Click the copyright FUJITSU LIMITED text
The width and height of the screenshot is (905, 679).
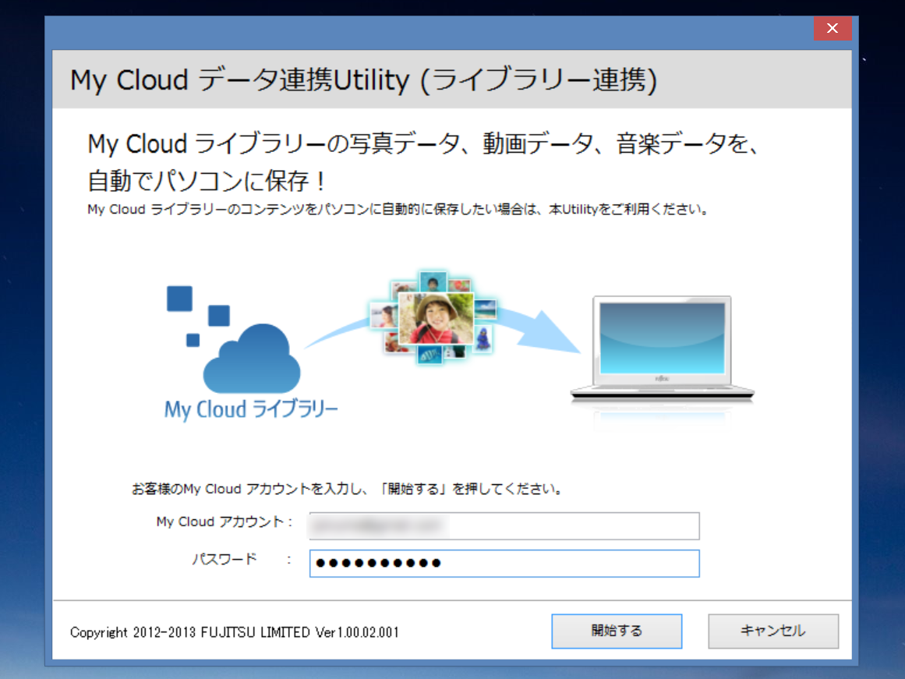(234, 632)
